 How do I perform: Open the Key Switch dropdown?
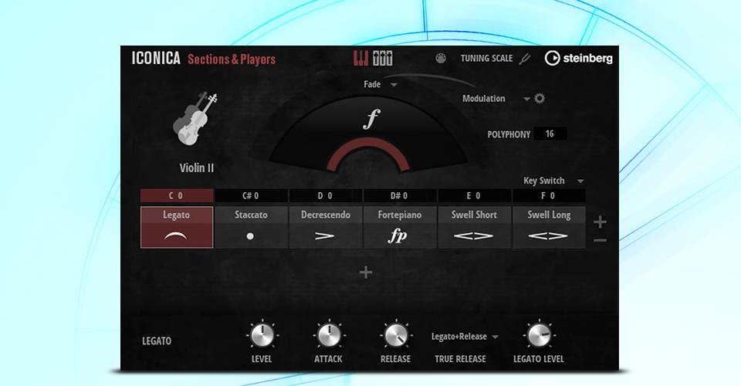tap(554, 181)
